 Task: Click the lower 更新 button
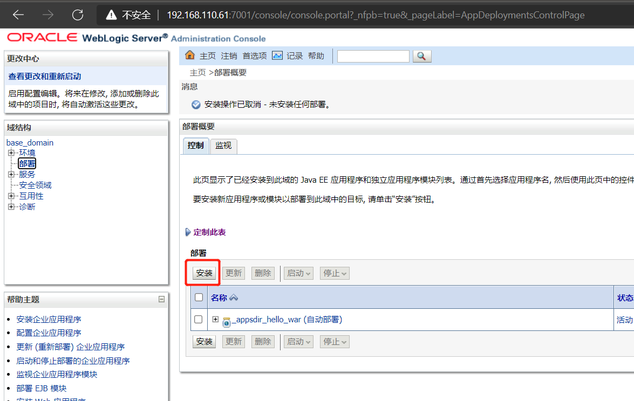click(x=234, y=342)
